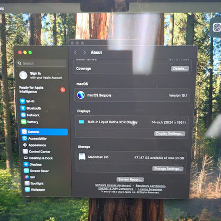Click the built-in display monitor icon
221x221 pixels.
pos(81,122)
